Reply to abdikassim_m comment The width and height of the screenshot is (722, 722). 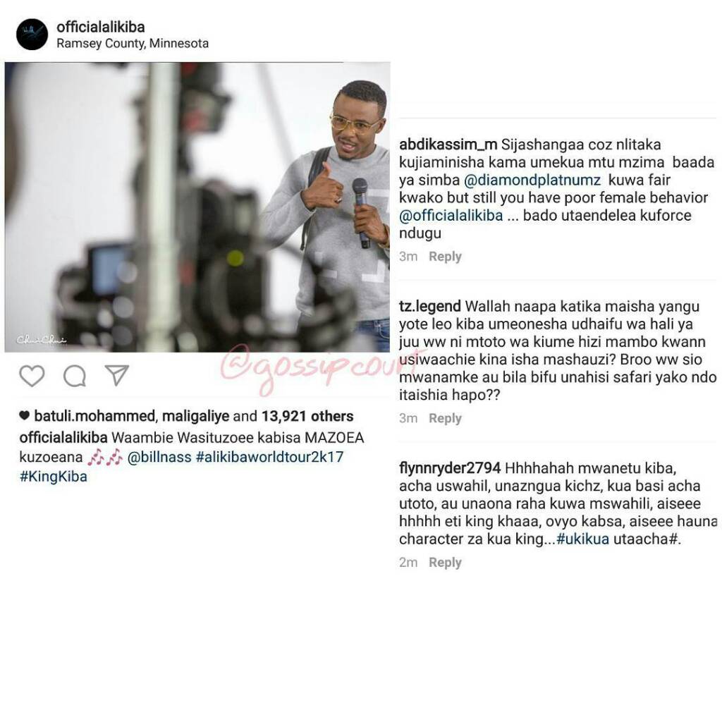coord(445,256)
